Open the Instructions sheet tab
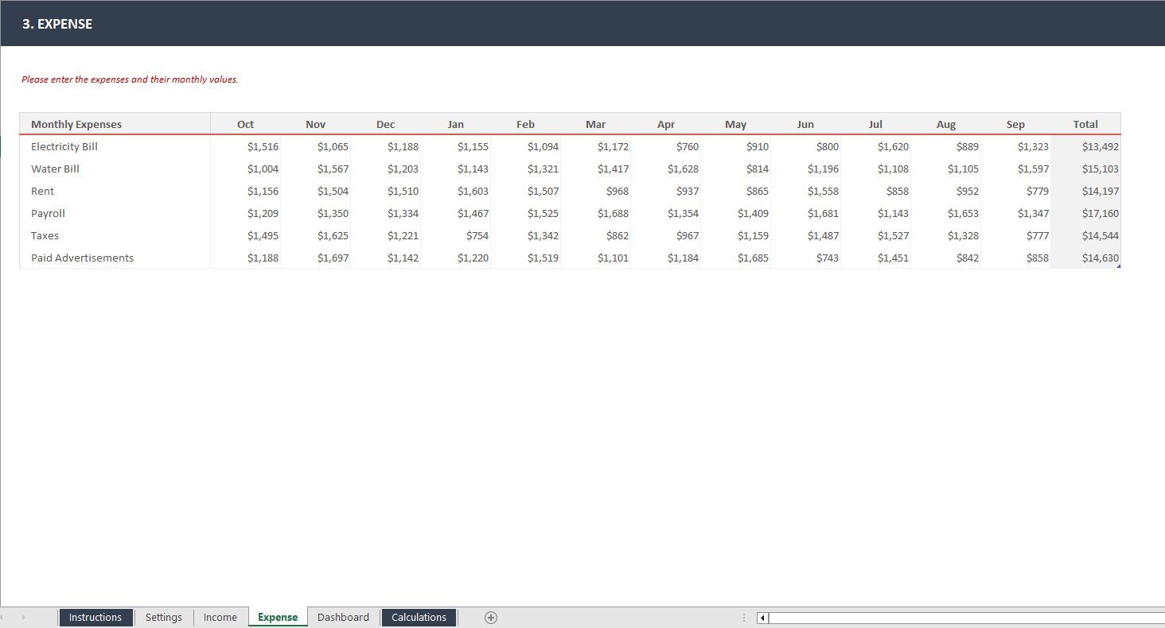Screen dimensions: 1165x628 pos(95,618)
